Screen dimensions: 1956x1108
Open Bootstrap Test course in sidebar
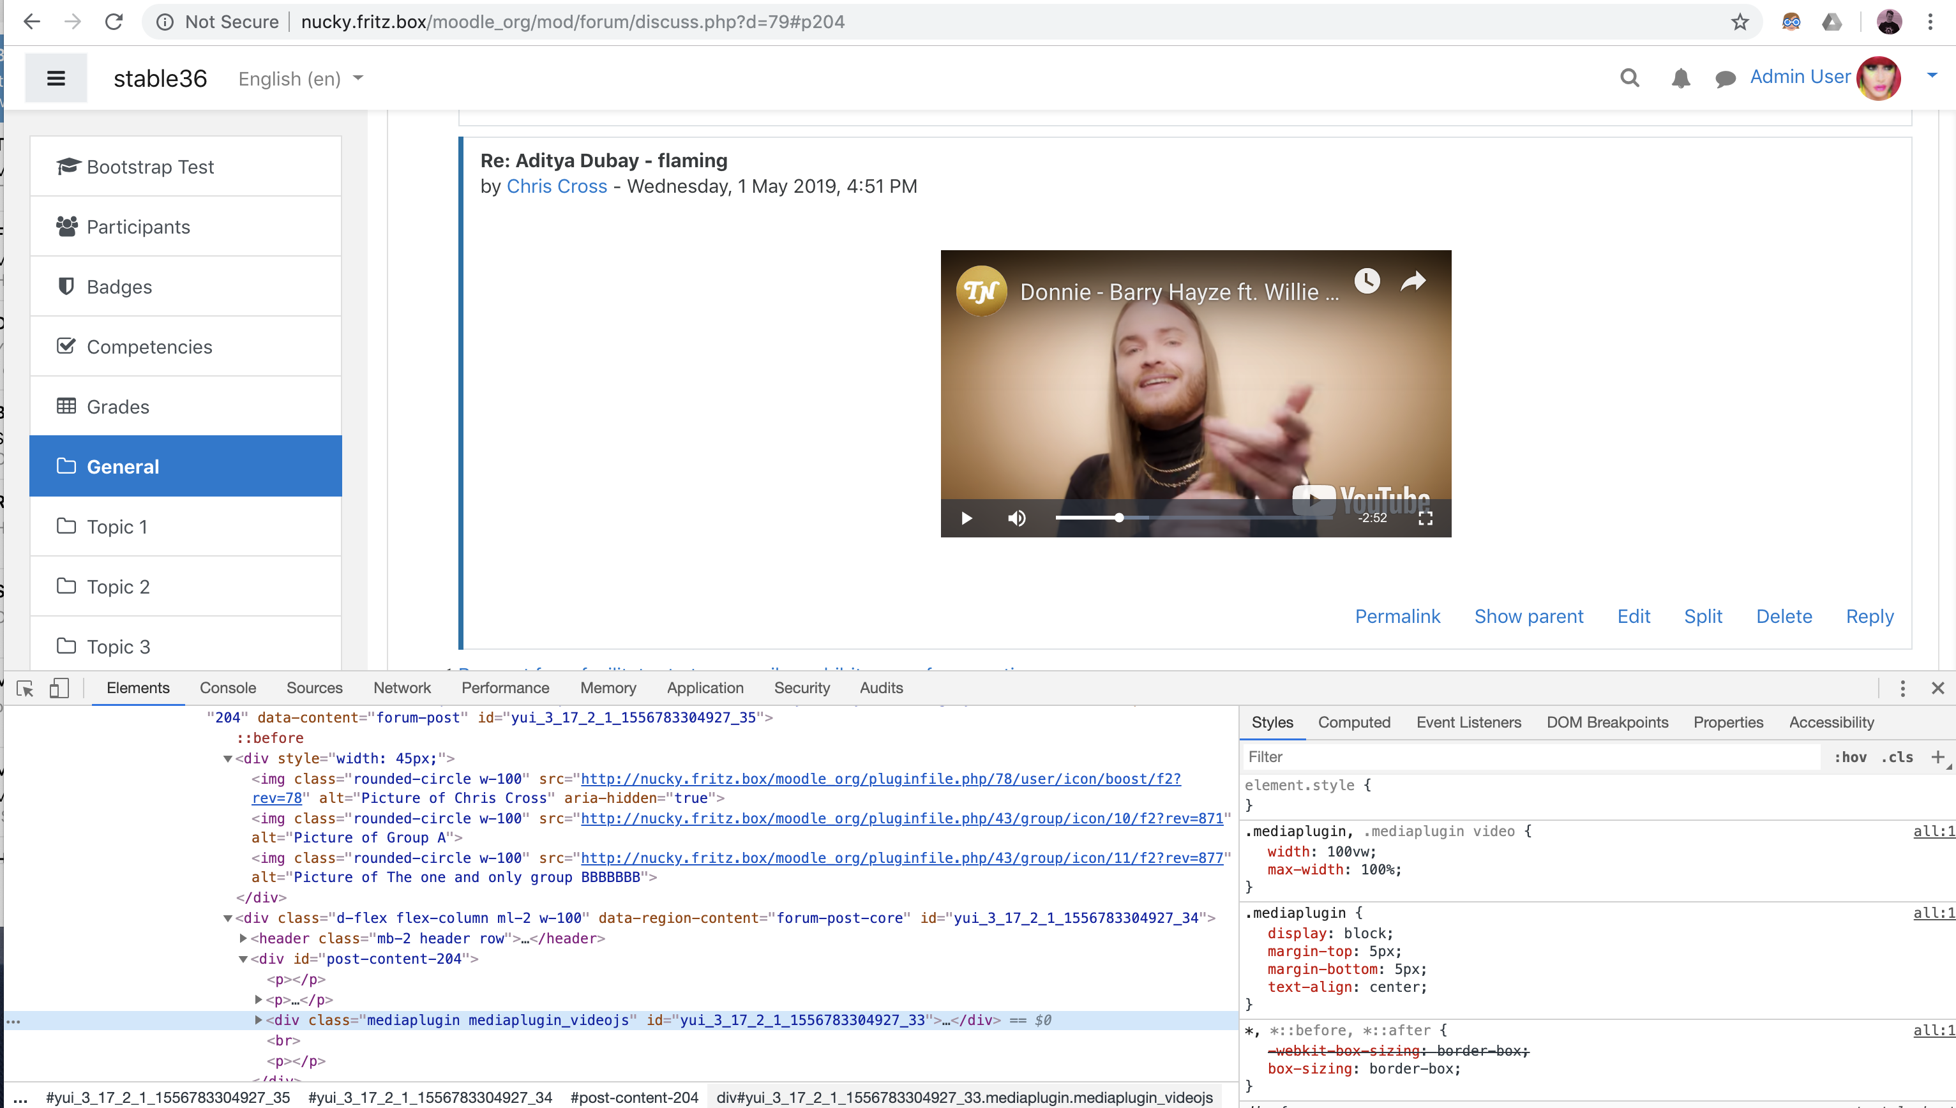tap(186, 167)
